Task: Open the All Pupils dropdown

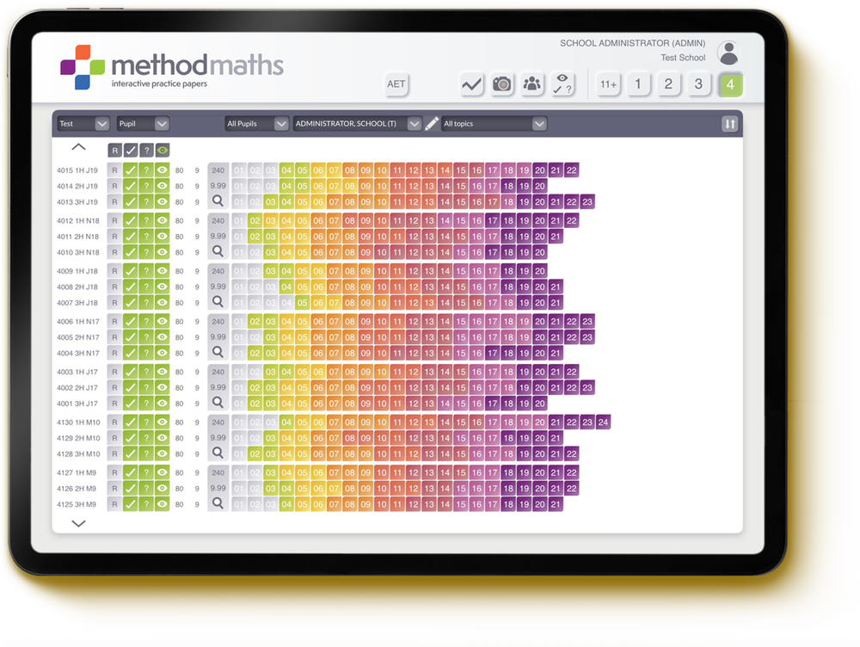Action: (x=255, y=123)
